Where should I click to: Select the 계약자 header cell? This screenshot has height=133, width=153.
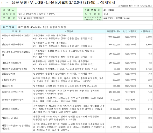click(9, 10)
